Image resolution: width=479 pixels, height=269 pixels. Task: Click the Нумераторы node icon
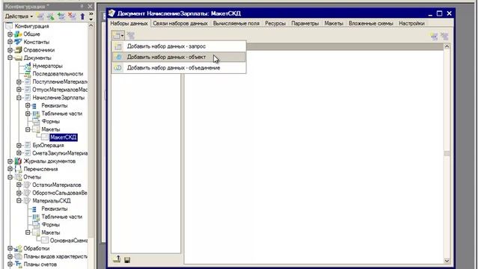[28, 66]
